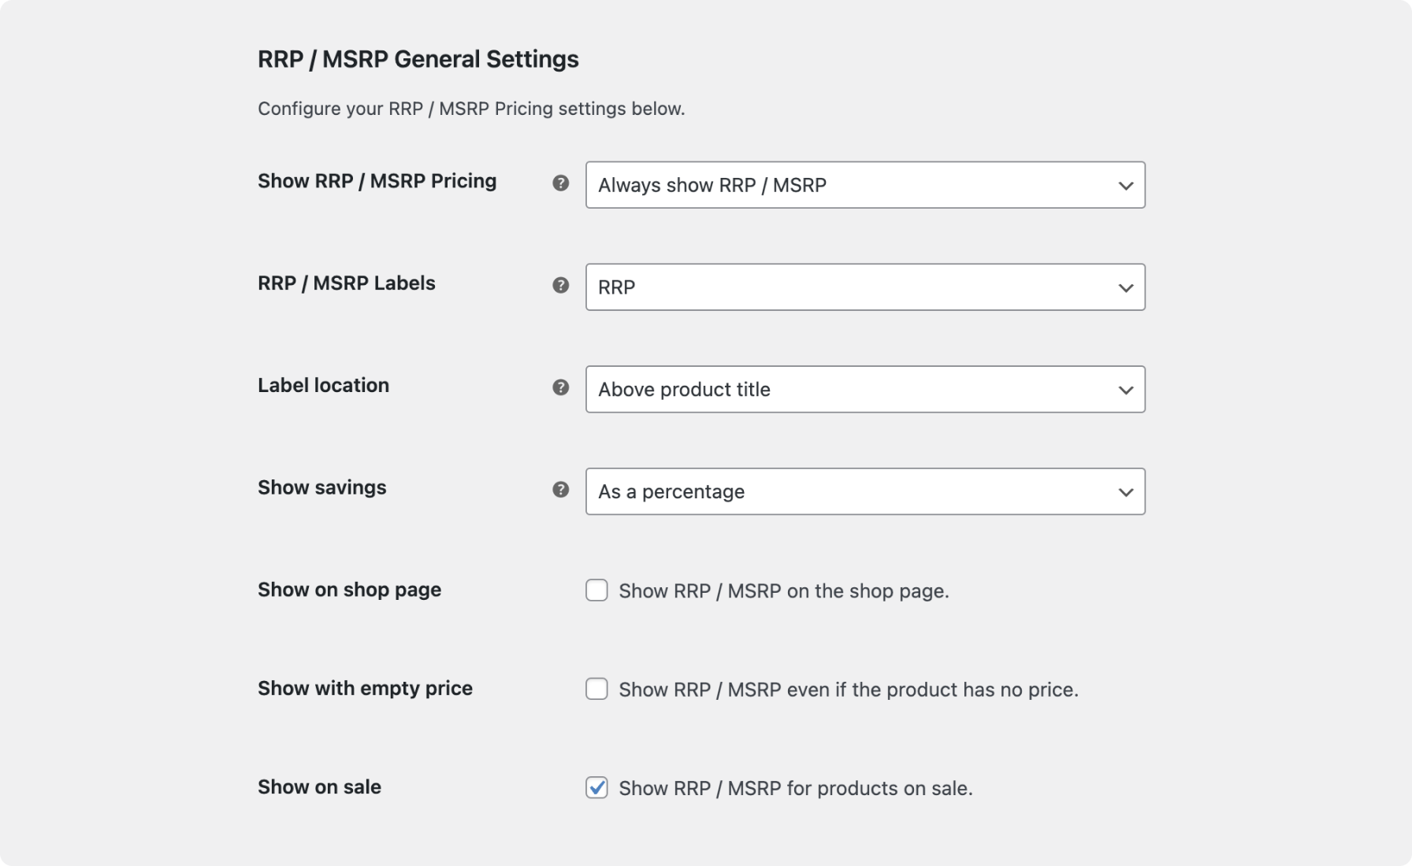
Task: Enable Show RRP / MSRP on the shop page
Action: (x=596, y=590)
